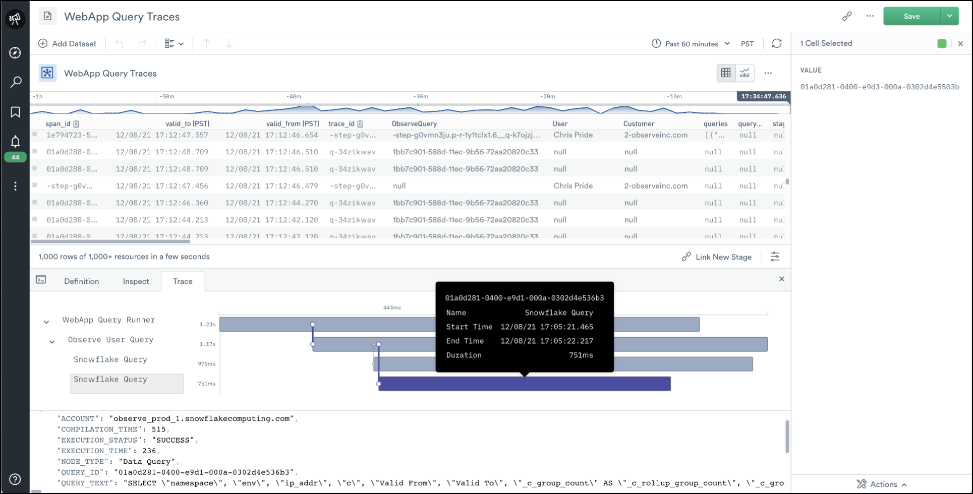
Task: Close the 1 Cell Selected panel
Action: [x=960, y=43]
